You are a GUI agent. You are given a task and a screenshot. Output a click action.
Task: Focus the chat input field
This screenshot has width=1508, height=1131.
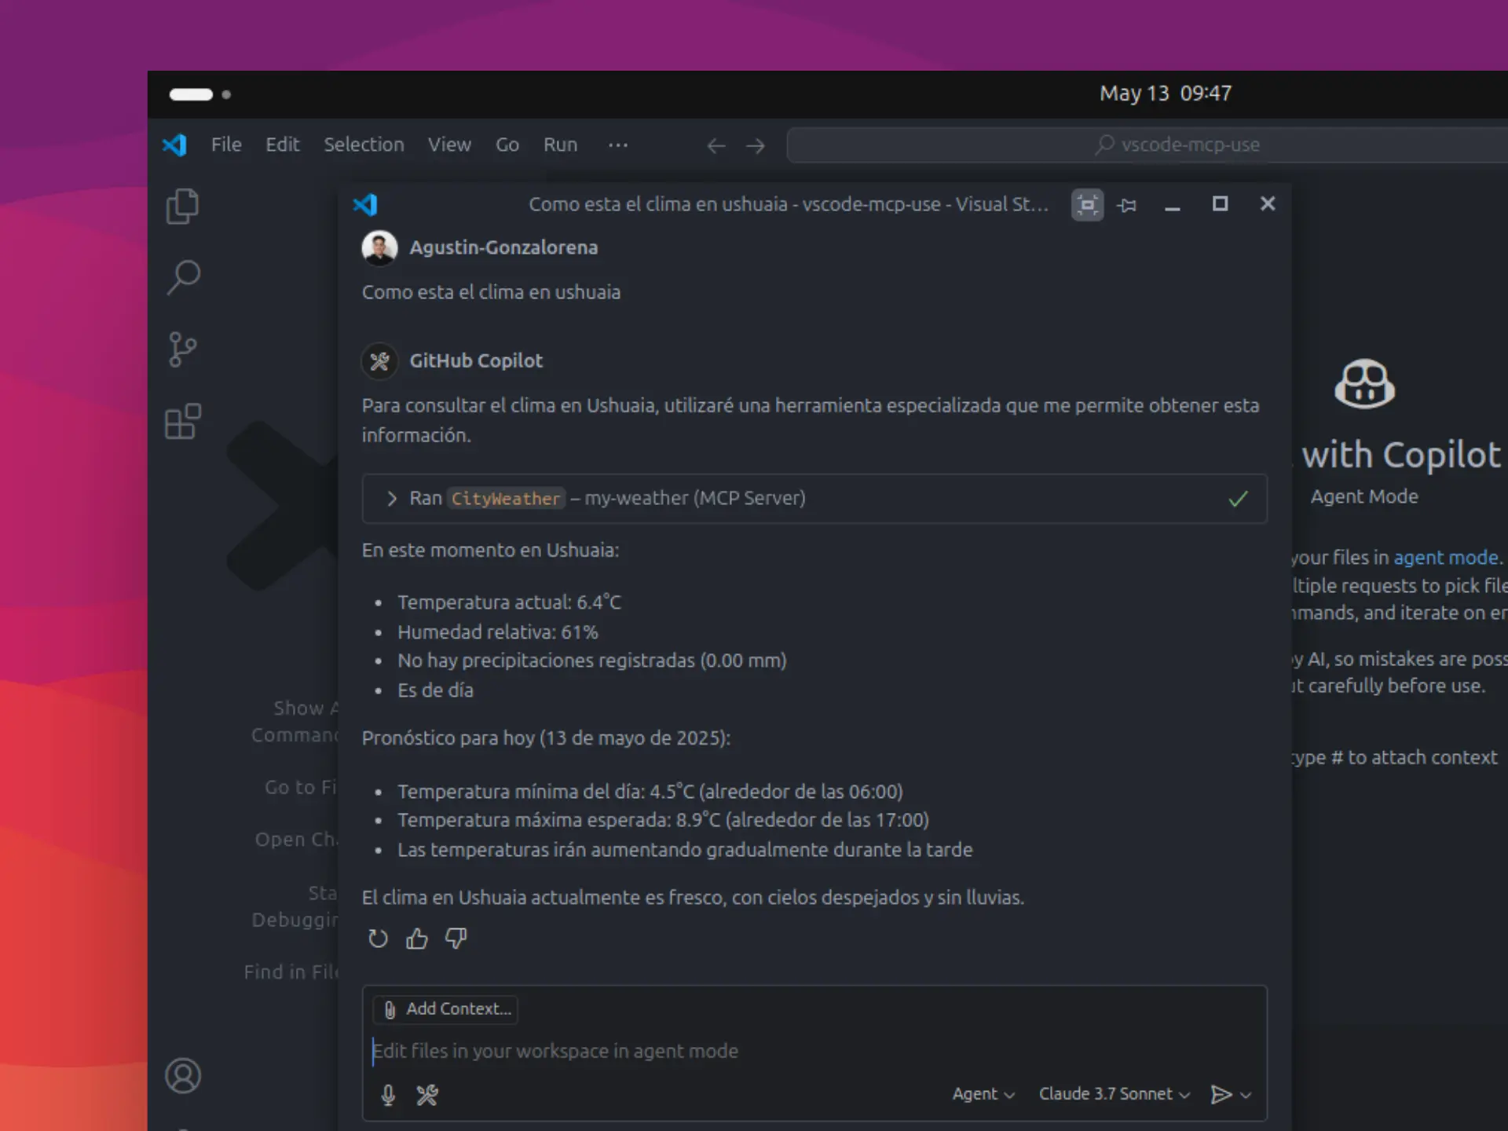pos(814,1051)
